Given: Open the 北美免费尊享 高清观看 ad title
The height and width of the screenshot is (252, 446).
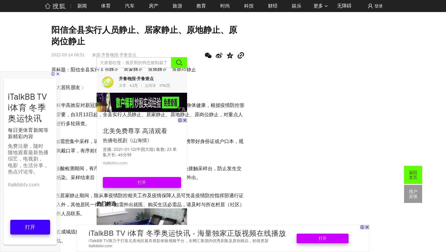Looking at the screenshot, I should coord(135,131).
